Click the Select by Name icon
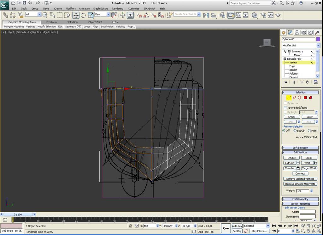The image size is (323, 235). pyautogui.click(x=52, y=15)
